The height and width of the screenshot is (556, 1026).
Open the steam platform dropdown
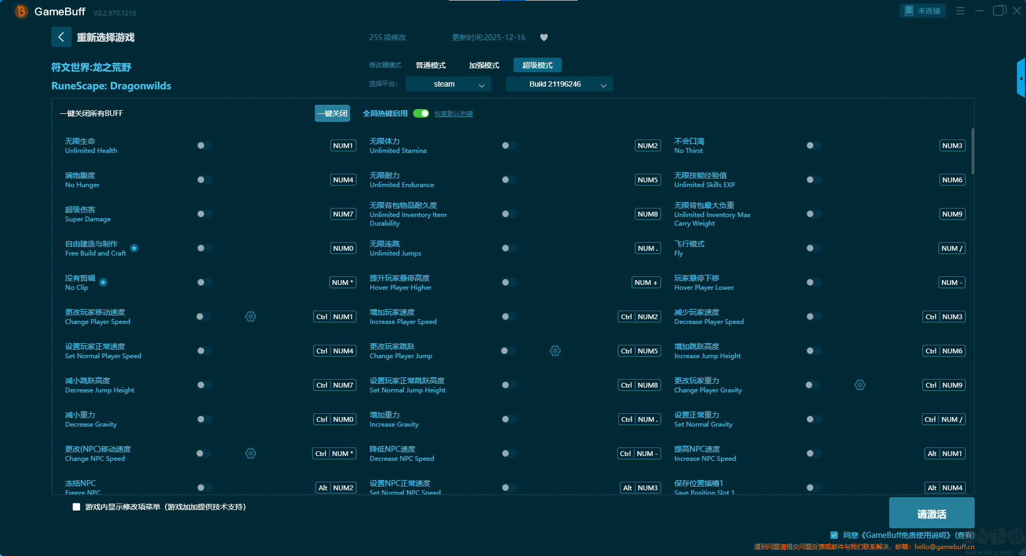448,84
